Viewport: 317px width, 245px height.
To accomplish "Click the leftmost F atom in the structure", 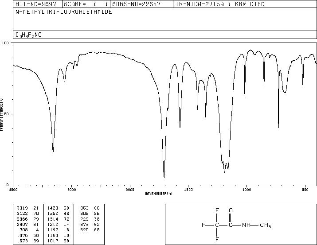I will coord(204,225).
